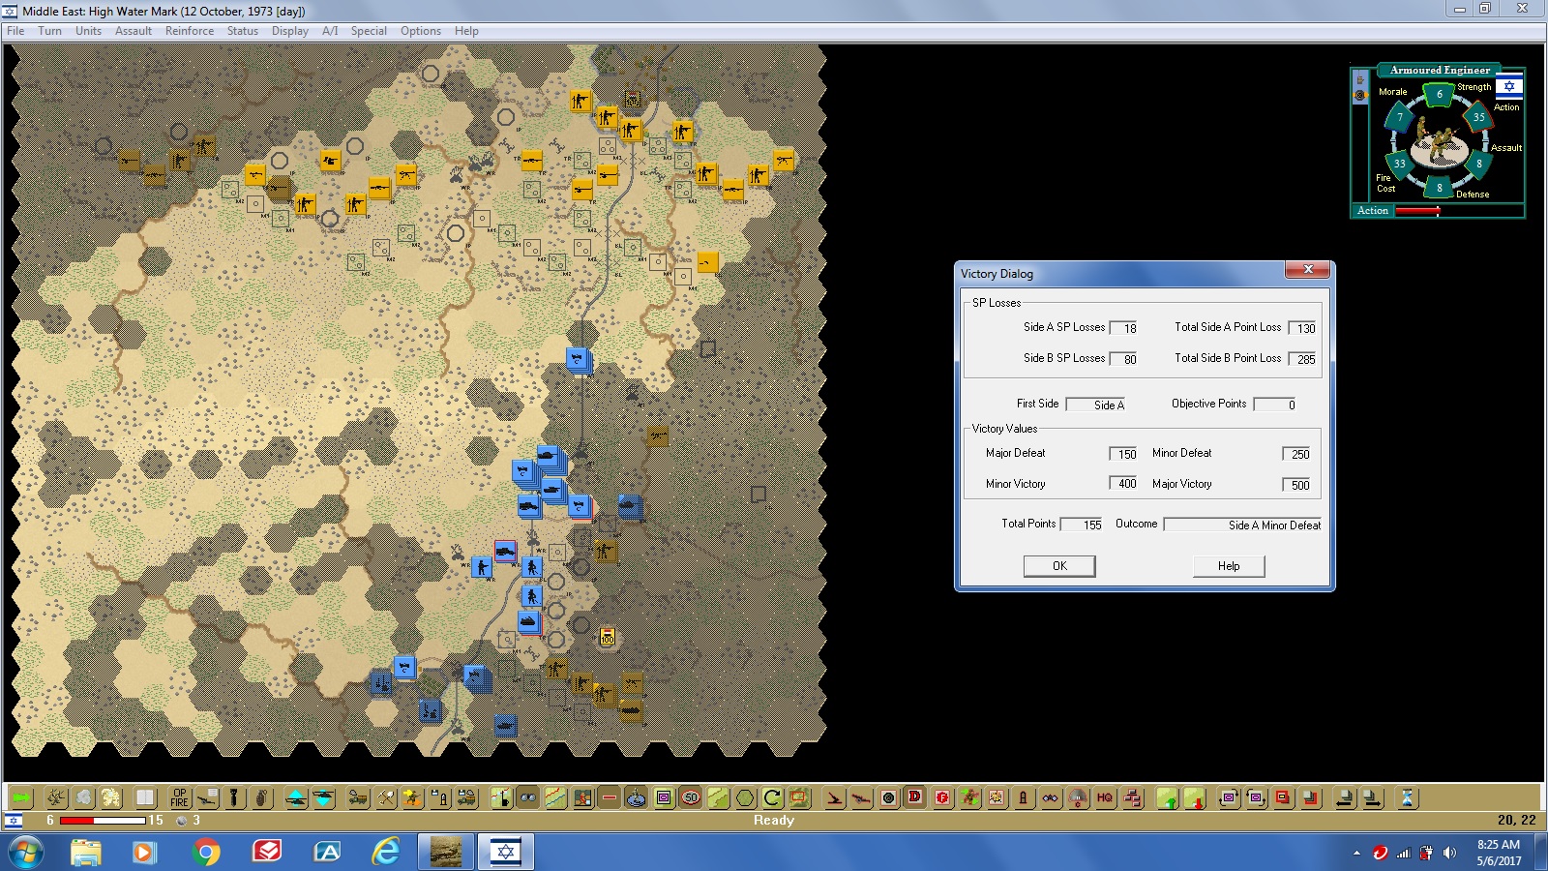Click the Total Side A Point Loss field
Viewport: 1548px width, 871px height.
point(1303,328)
